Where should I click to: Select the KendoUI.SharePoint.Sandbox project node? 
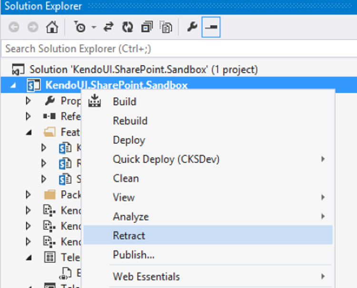(116, 85)
